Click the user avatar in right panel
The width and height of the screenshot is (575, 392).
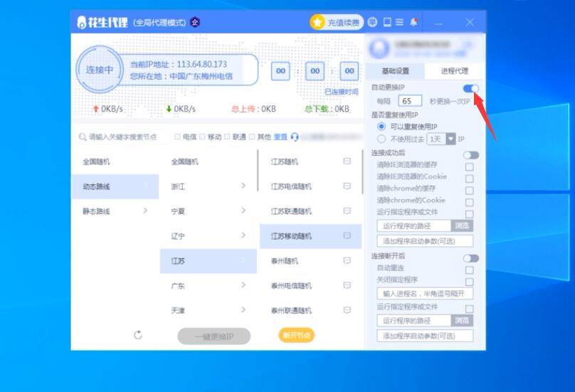(379, 48)
